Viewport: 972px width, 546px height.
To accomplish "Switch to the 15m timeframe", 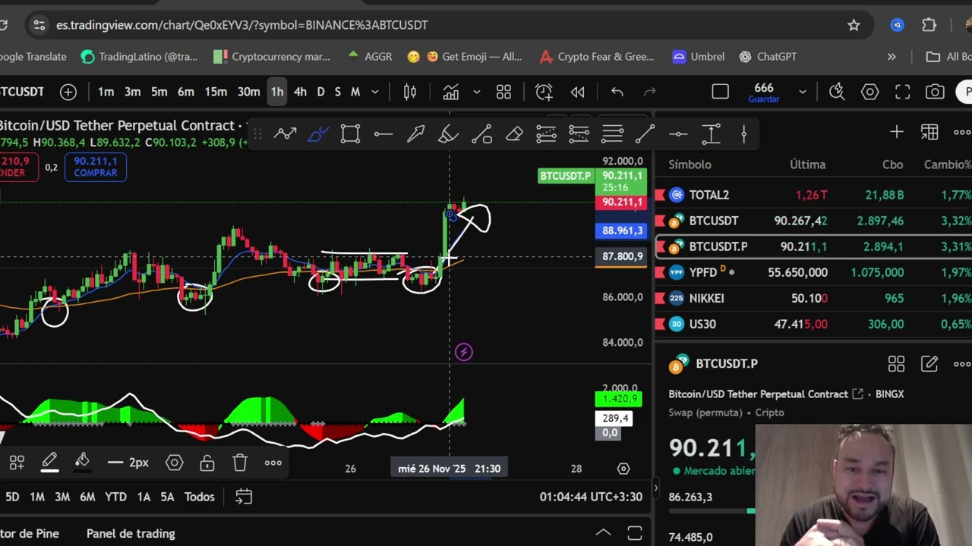I will [x=216, y=92].
